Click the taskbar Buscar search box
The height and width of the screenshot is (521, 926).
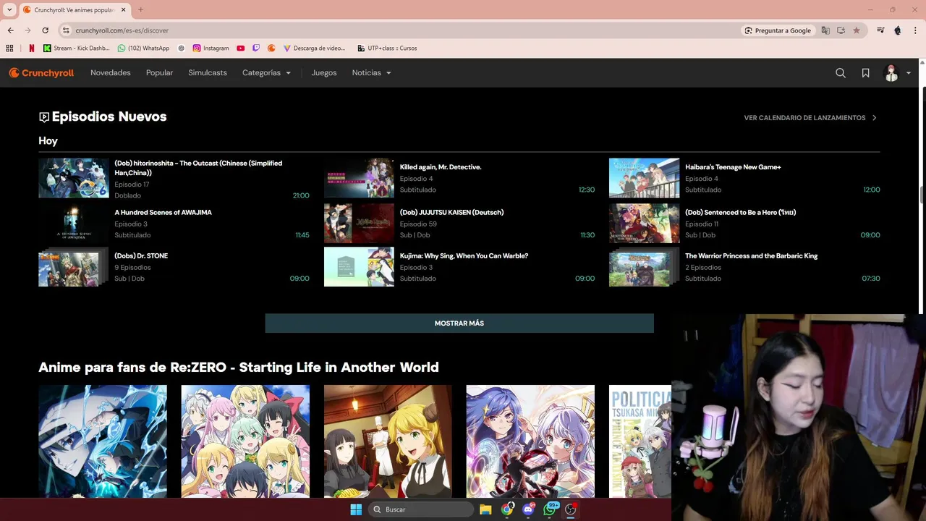(x=421, y=509)
